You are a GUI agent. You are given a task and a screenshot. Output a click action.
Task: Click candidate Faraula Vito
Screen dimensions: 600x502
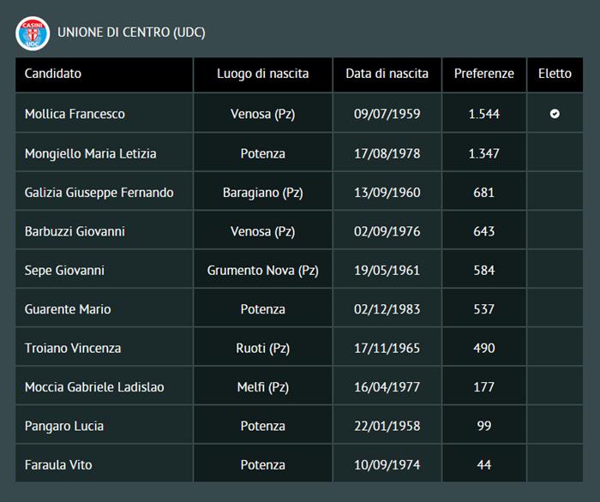pyautogui.click(x=58, y=465)
